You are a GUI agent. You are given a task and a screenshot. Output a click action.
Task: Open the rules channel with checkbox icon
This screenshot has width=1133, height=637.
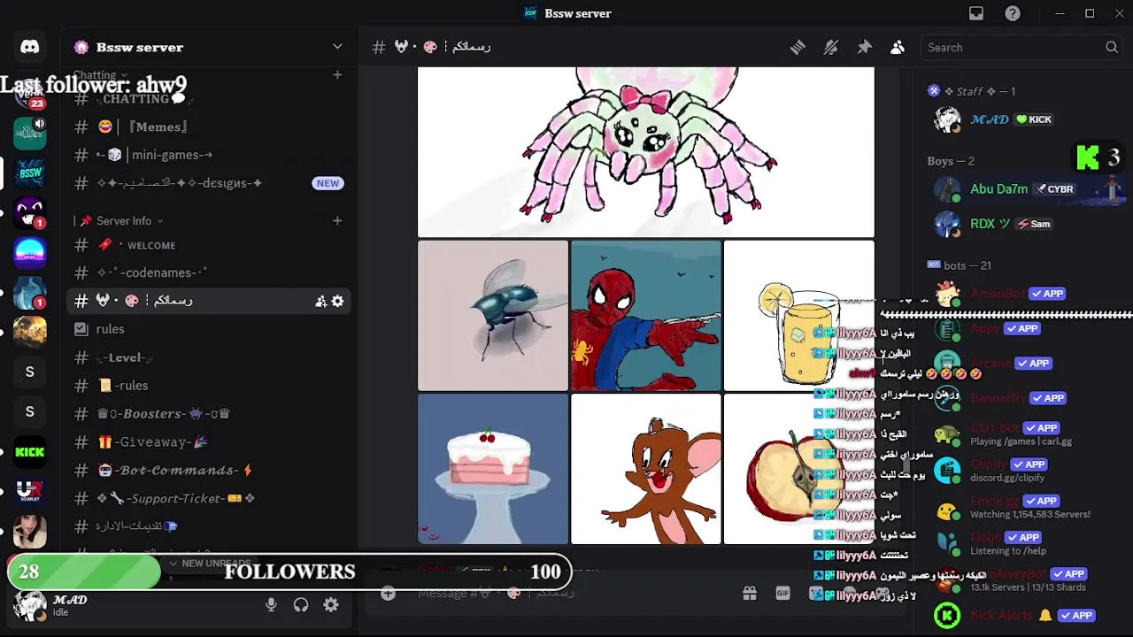[x=209, y=329]
